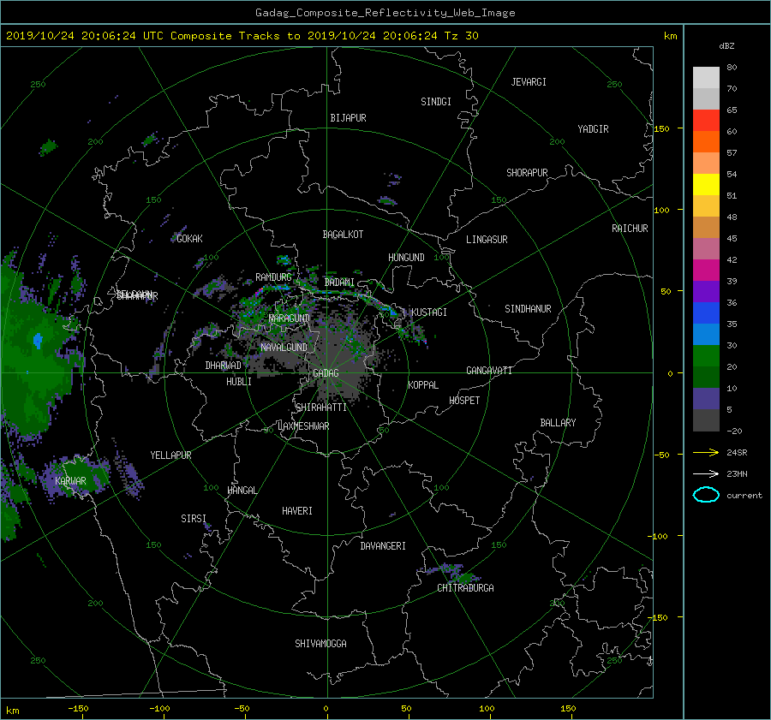Image resolution: width=771 pixels, height=720 pixels.
Task: Click the BADAMI city label
Action: click(339, 283)
